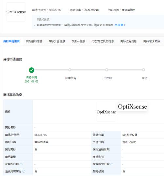
Task: Click the enlarged OptiXsense preview popup
Action: tap(133, 106)
